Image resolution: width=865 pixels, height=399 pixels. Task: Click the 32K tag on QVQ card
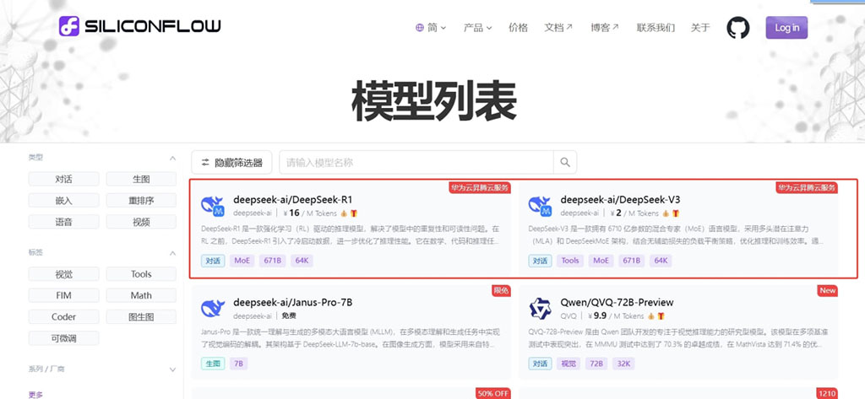coord(625,364)
